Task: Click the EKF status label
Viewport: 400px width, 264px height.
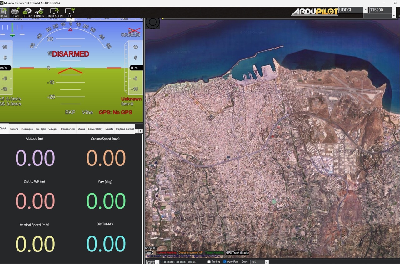Action: point(70,112)
